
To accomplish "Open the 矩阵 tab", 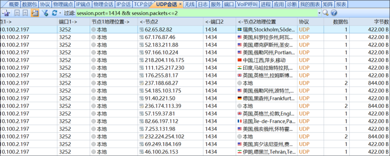I will tap(328, 4).
